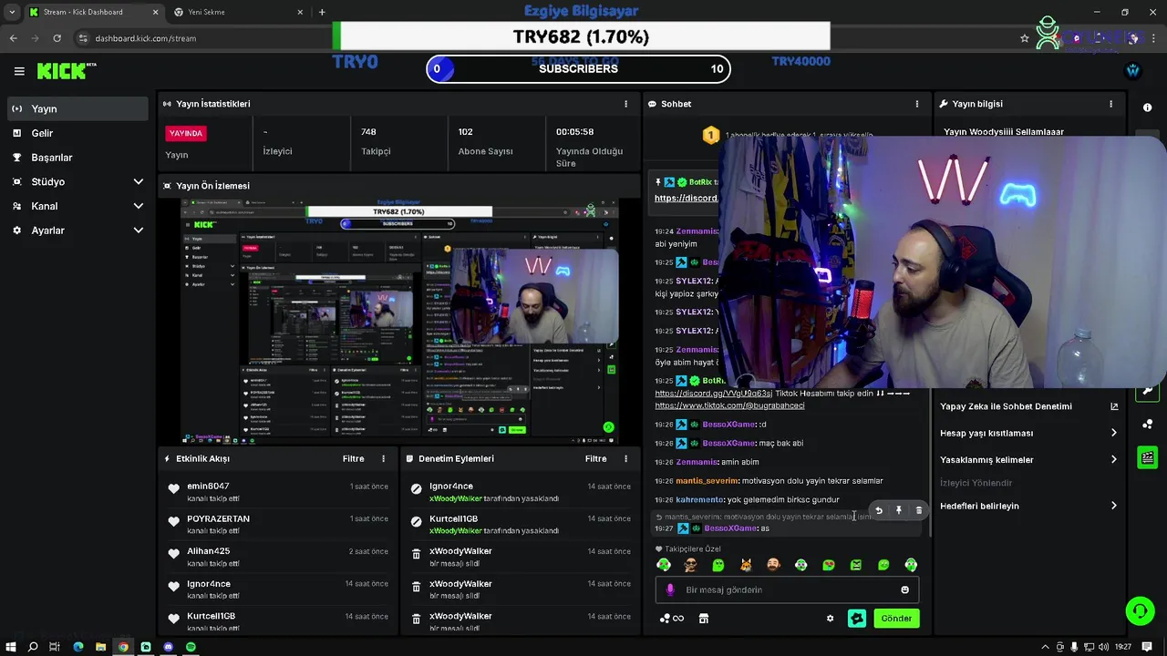Click the kahremento username in chat
This screenshot has width=1167, height=656.
coord(699,500)
